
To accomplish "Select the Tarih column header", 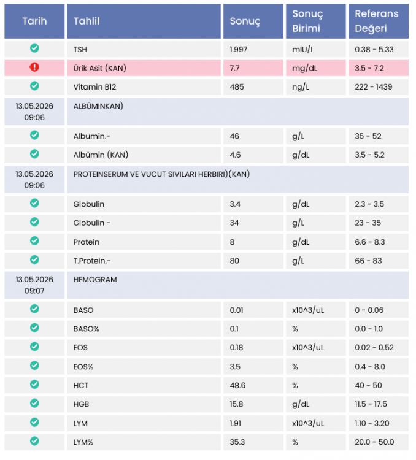I will (34, 21).
